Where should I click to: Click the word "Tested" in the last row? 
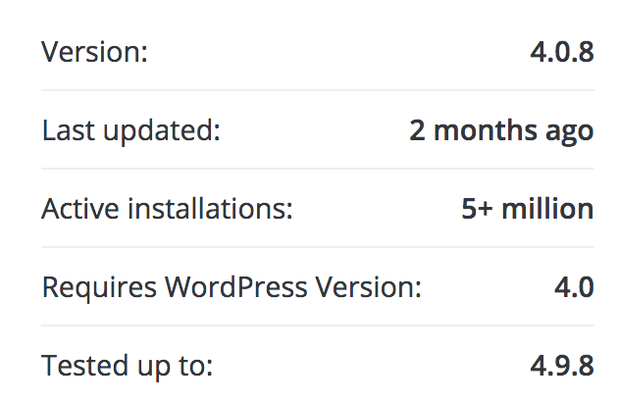[79, 366]
